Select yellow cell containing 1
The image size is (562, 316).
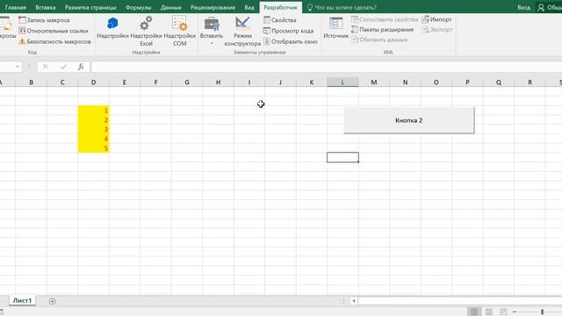(94, 111)
